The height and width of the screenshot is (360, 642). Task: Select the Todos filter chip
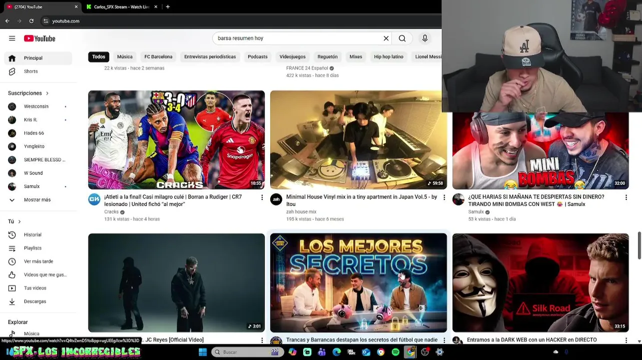(99, 57)
